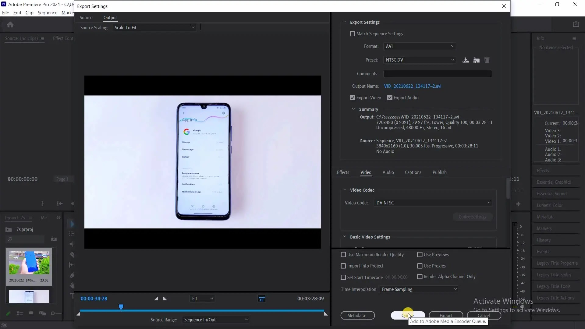Click the quick export share icon
This screenshot has width=585, height=329.
coord(576,24)
